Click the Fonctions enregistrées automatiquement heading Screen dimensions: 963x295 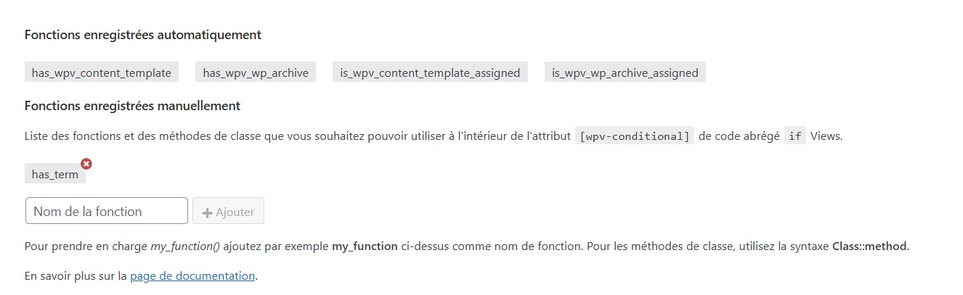tap(143, 34)
